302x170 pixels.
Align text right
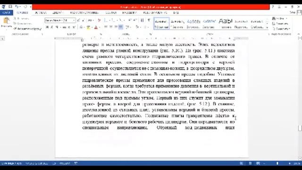tap(116, 27)
